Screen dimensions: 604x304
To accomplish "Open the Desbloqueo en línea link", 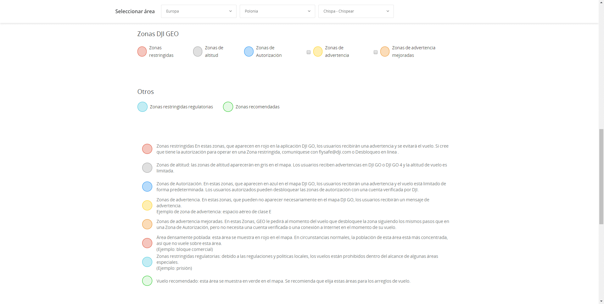I will click(376, 152).
